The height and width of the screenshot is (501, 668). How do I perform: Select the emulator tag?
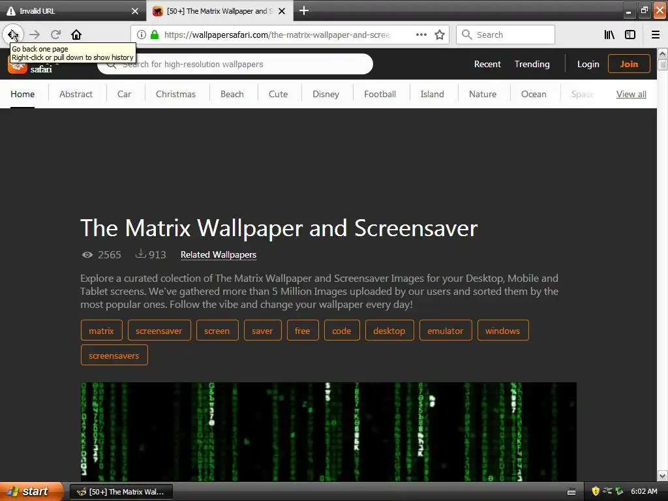(446, 331)
